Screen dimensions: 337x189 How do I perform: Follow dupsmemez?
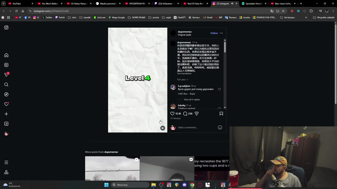point(214,33)
